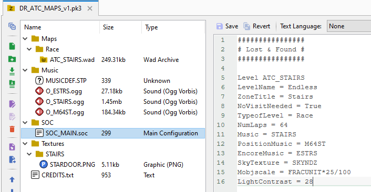Click the Mobjscale = FRACUNIT*25/100 line
This screenshot has height=192, width=371.
(294, 172)
